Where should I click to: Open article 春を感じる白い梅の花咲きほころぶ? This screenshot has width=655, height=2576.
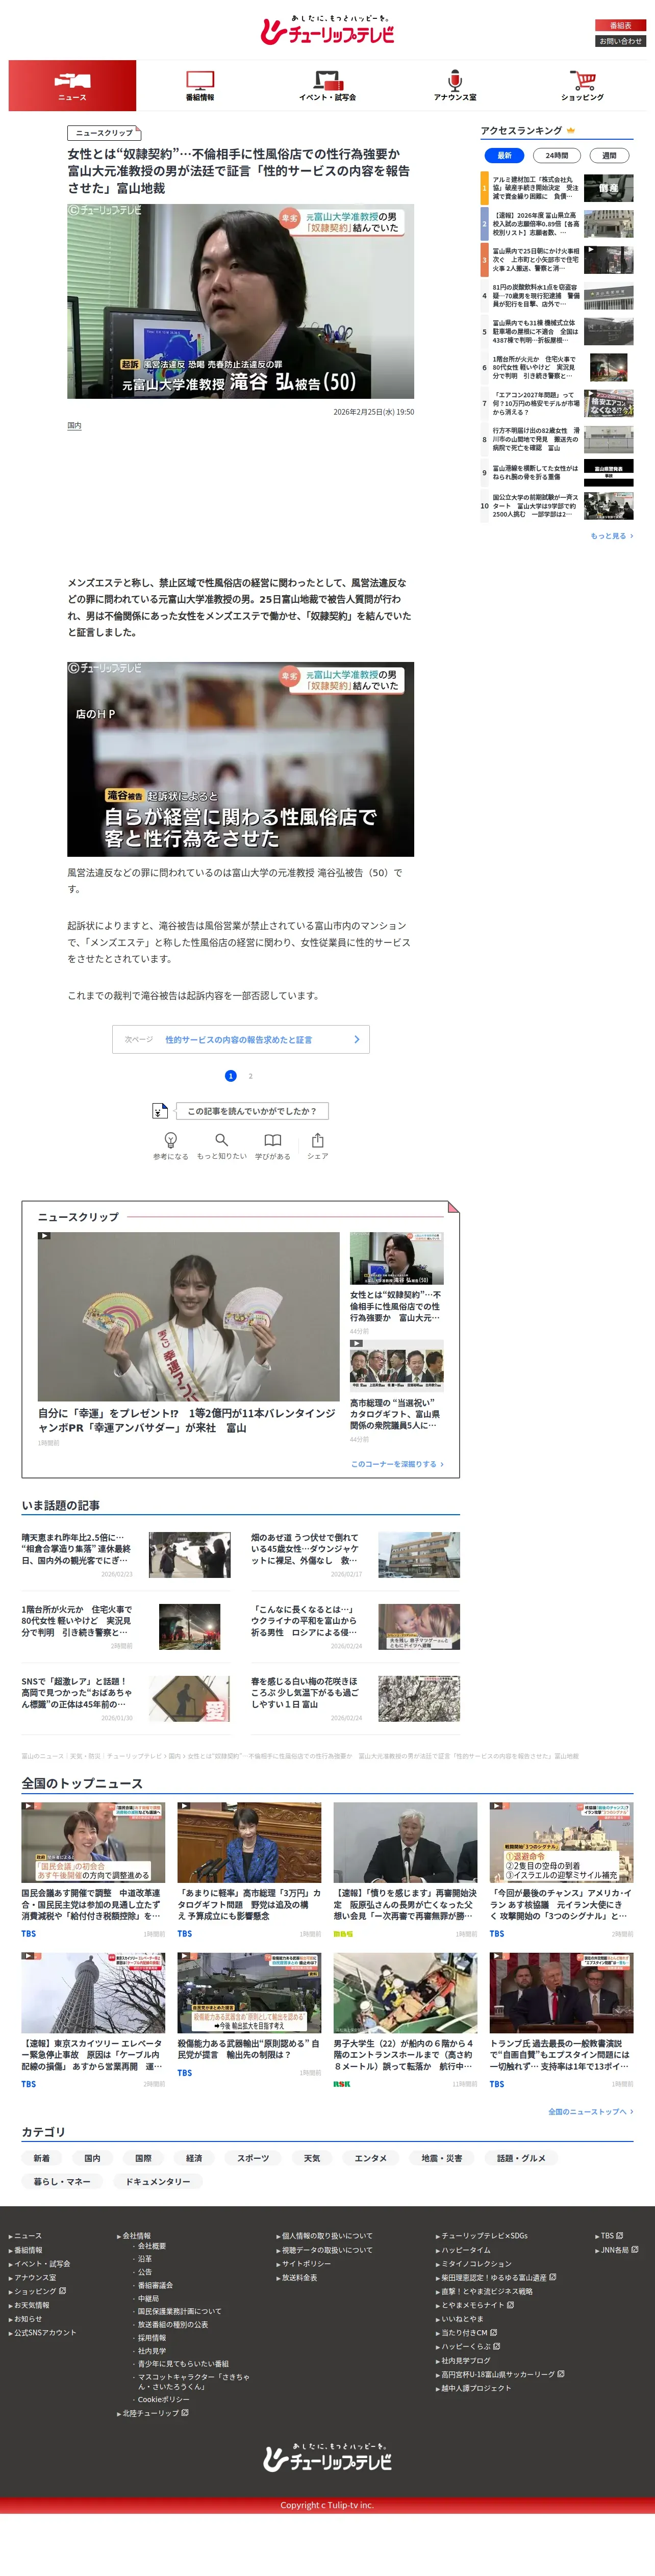pos(355,1699)
